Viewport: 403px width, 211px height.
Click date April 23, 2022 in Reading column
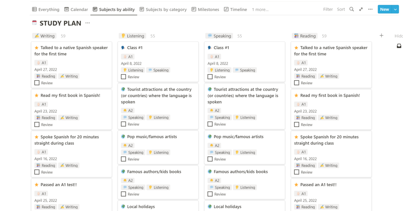pos(305,111)
